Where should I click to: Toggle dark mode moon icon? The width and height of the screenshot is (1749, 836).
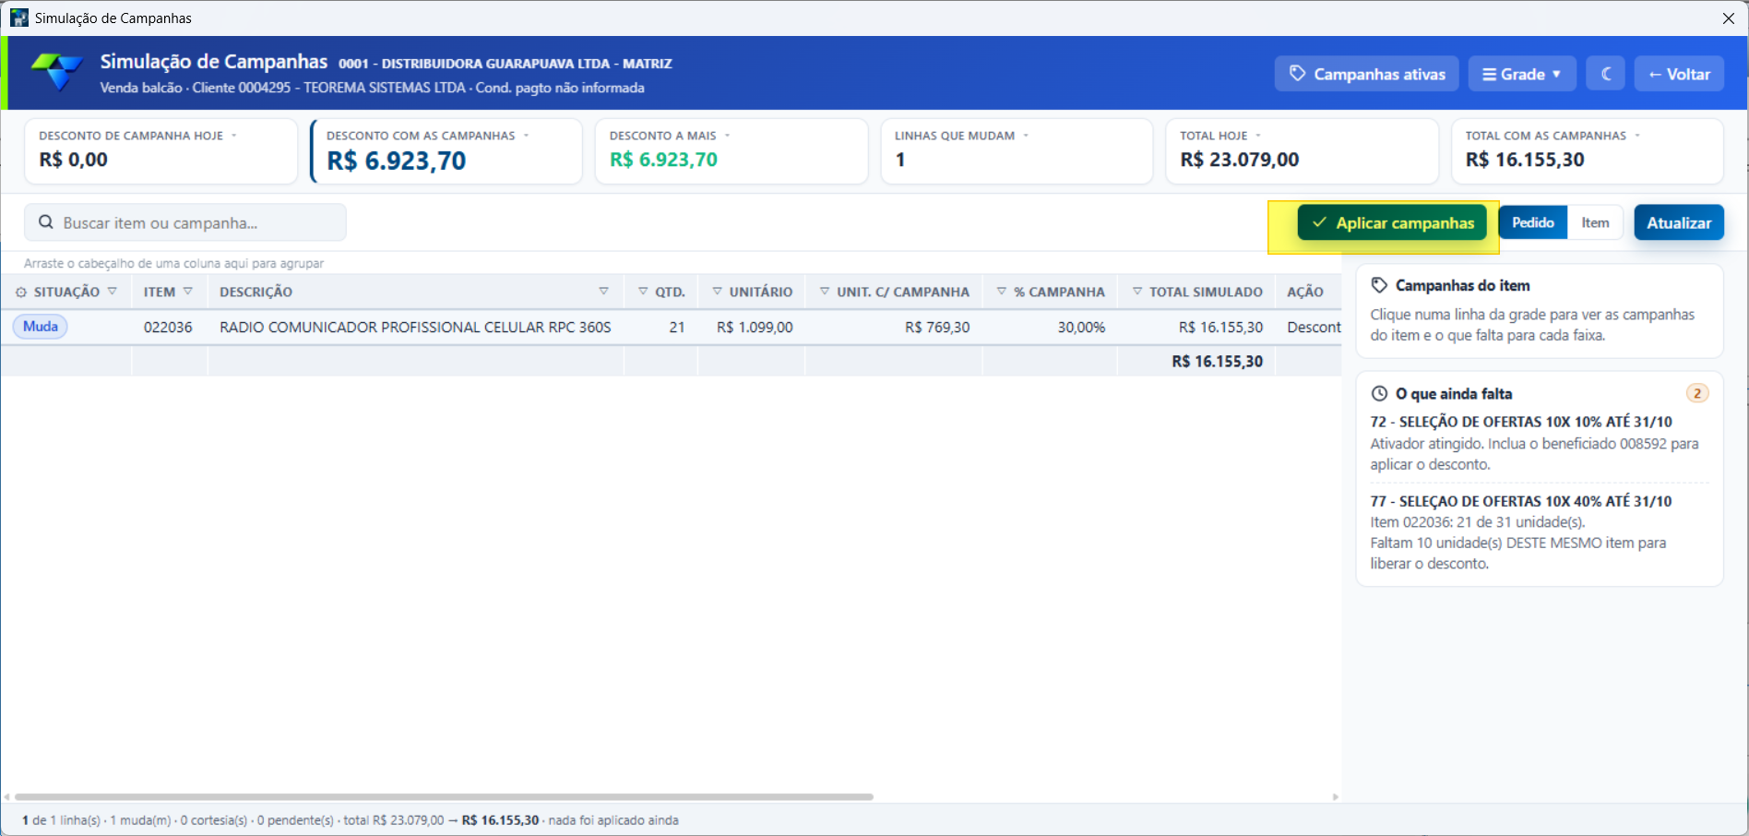point(1605,74)
